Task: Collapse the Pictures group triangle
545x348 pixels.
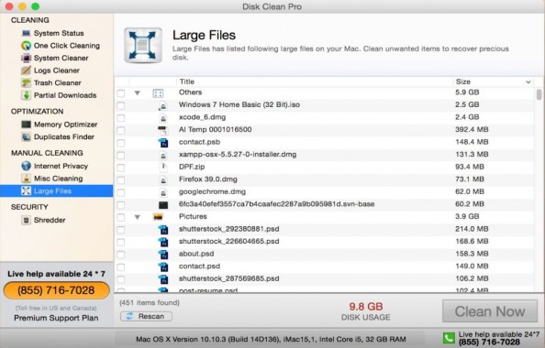Action: (x=138, y=217)
